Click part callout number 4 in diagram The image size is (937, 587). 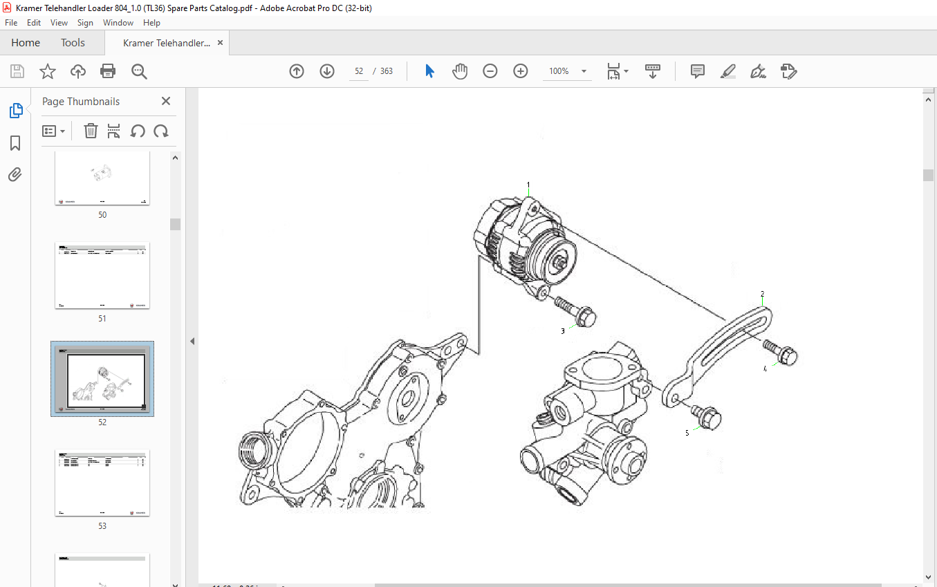tap(765, 369)
